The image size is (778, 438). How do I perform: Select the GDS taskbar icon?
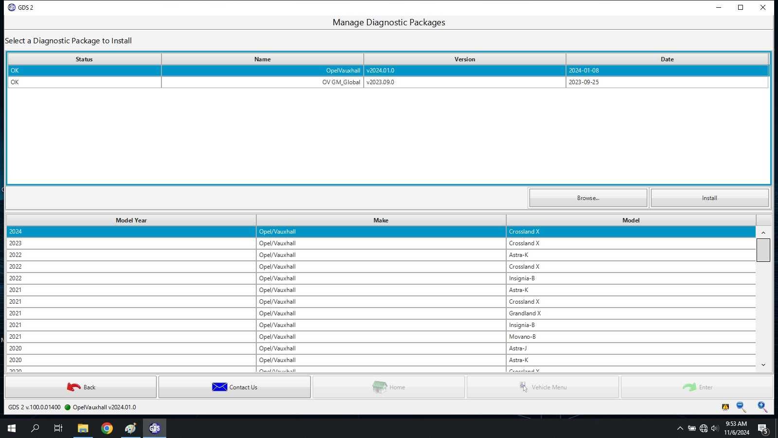[155, 428]
